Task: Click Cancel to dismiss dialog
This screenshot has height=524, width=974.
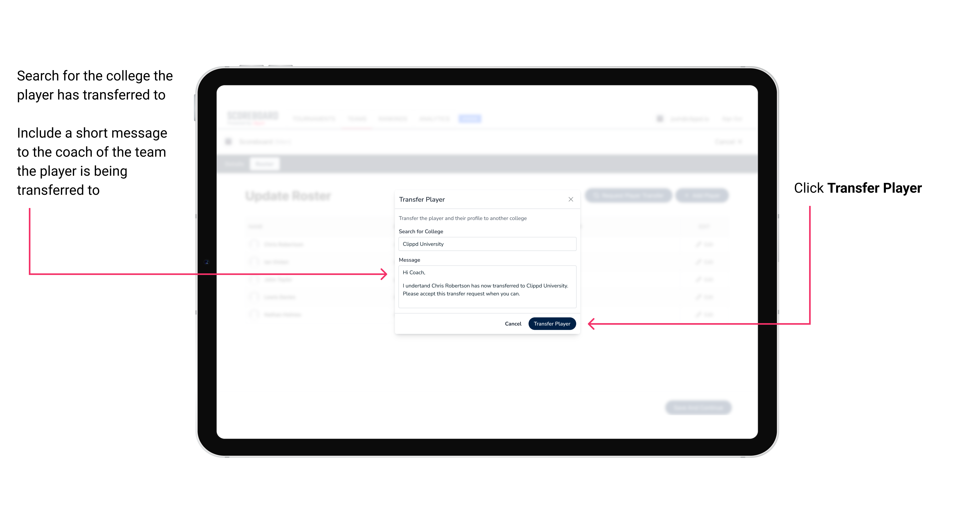Action: coord(513,323)
